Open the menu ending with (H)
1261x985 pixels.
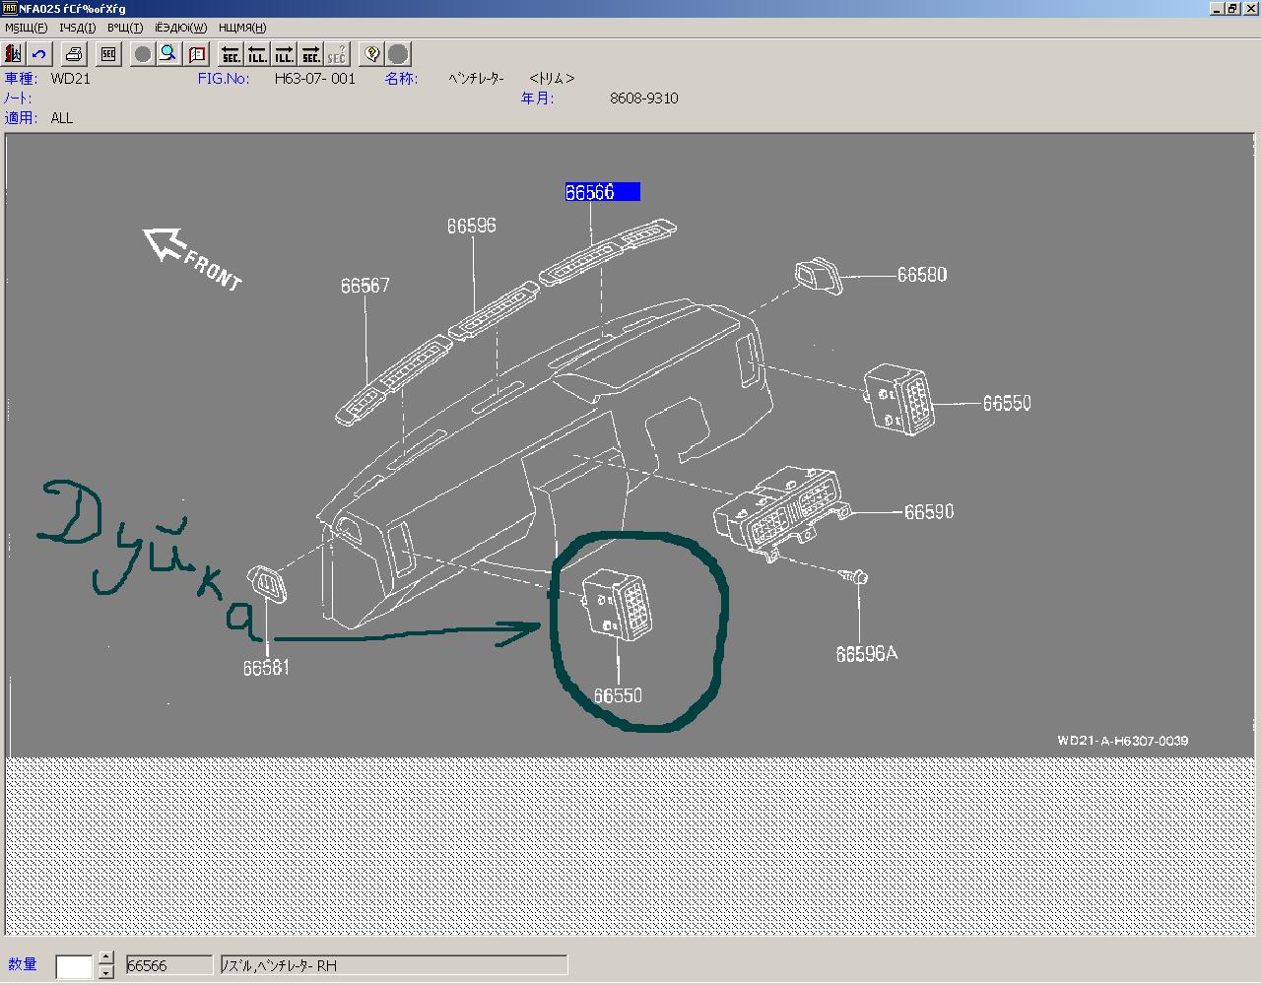coord(242,28)
